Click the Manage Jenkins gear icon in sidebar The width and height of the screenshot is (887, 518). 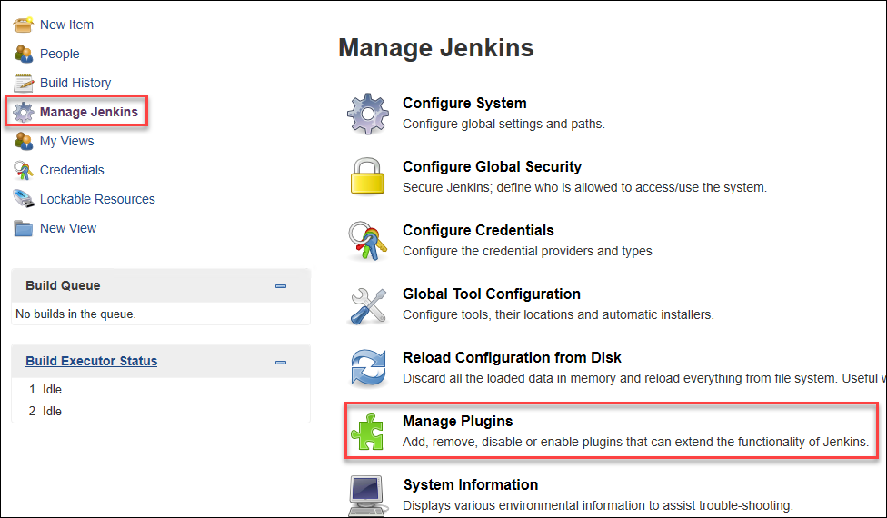(x=24, y=112)
